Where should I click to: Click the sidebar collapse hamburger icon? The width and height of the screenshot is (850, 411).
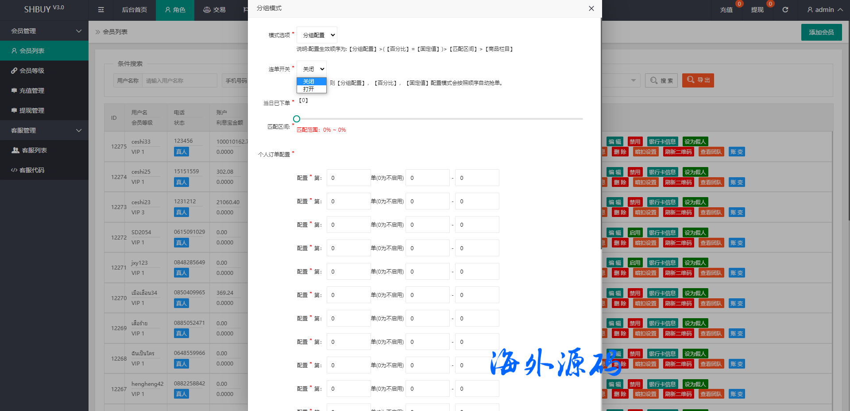[x=101, y=10]
